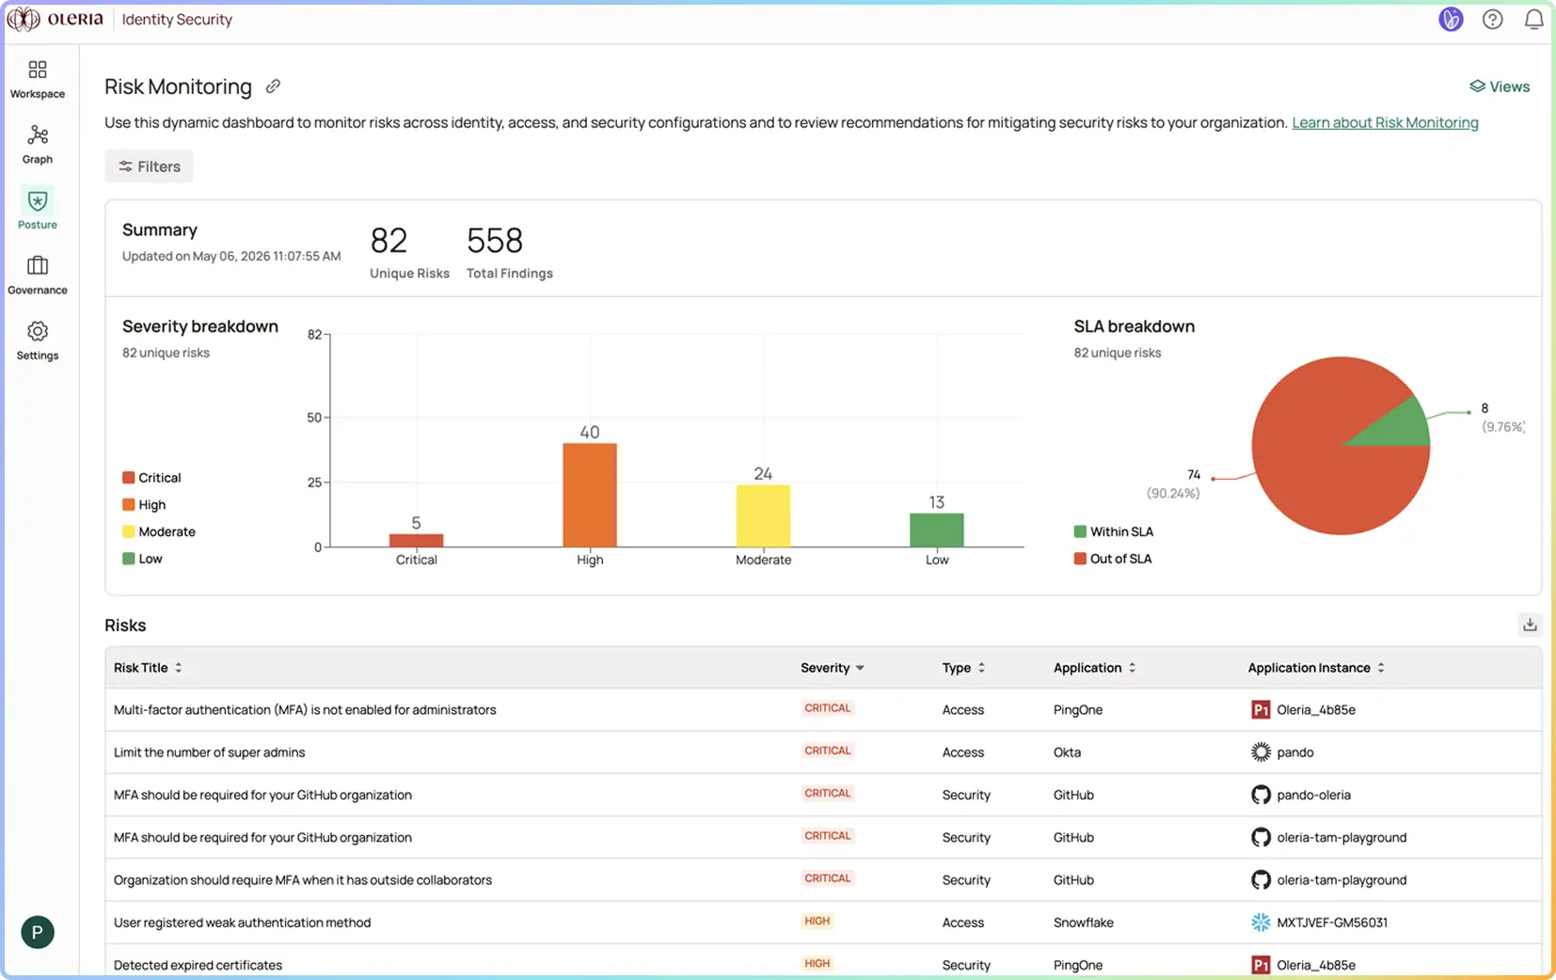Sort table by Application column
Screen dimensions: 1556x980
pyautogui.click(x=1095, y=668)
